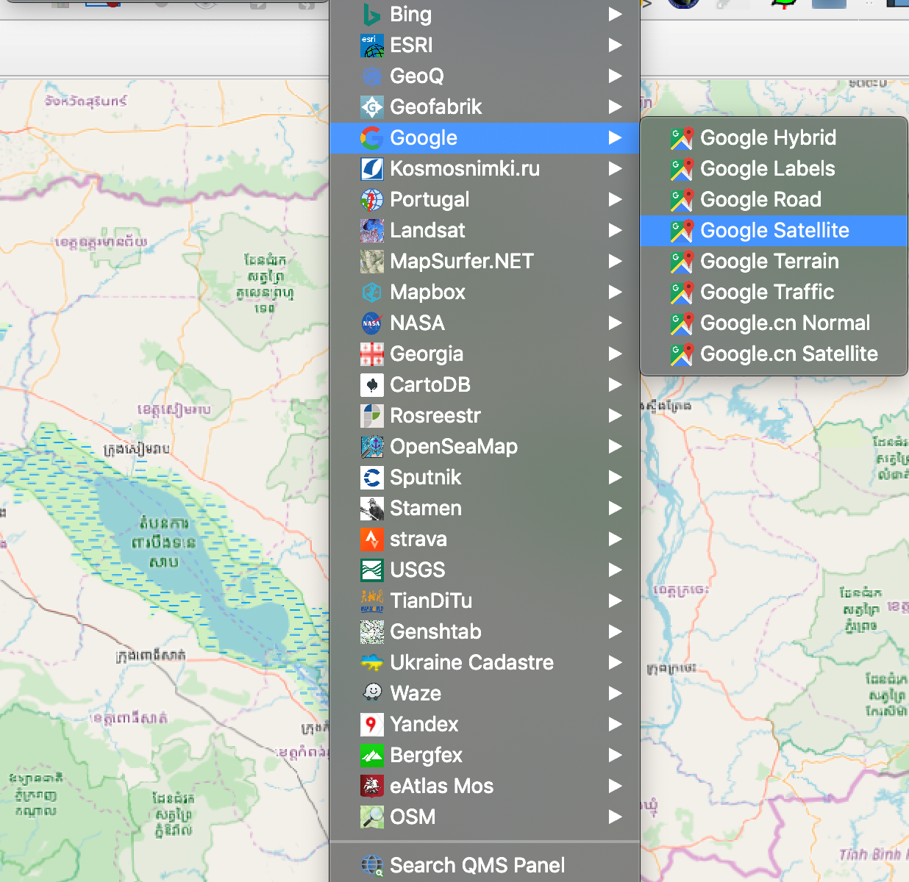909x882 pixels.
Task: Click the USGS green icon
Action: tap(372, 570)
